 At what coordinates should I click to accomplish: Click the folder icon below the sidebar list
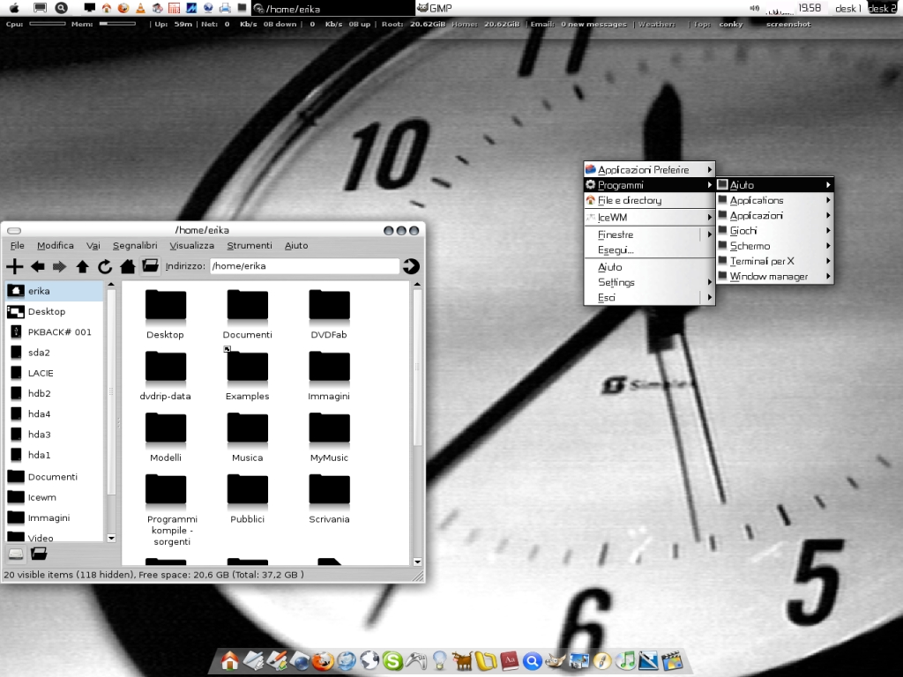(39, 554)
